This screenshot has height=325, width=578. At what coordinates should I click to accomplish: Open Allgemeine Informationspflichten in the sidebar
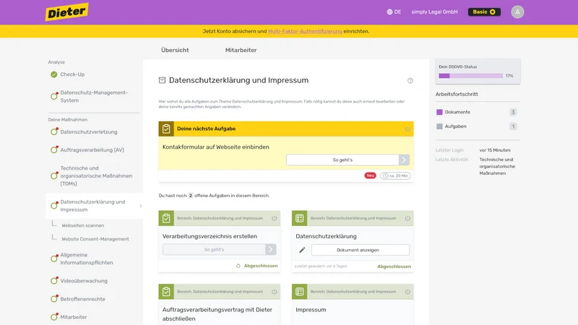click(87, 259)
